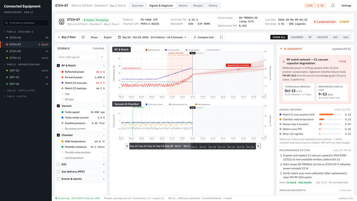The image size is (357, 201).
Task: Switch to the Overview tab
Action: (137, 5)
